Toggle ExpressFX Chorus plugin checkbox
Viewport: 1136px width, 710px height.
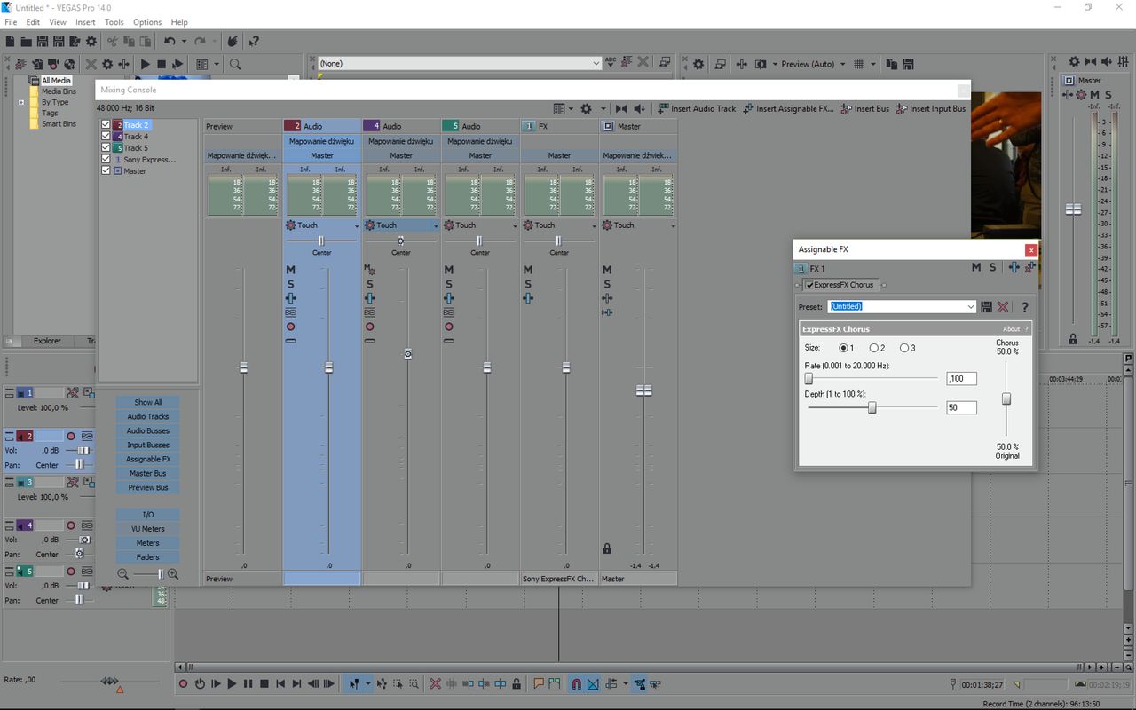[809, 285]
